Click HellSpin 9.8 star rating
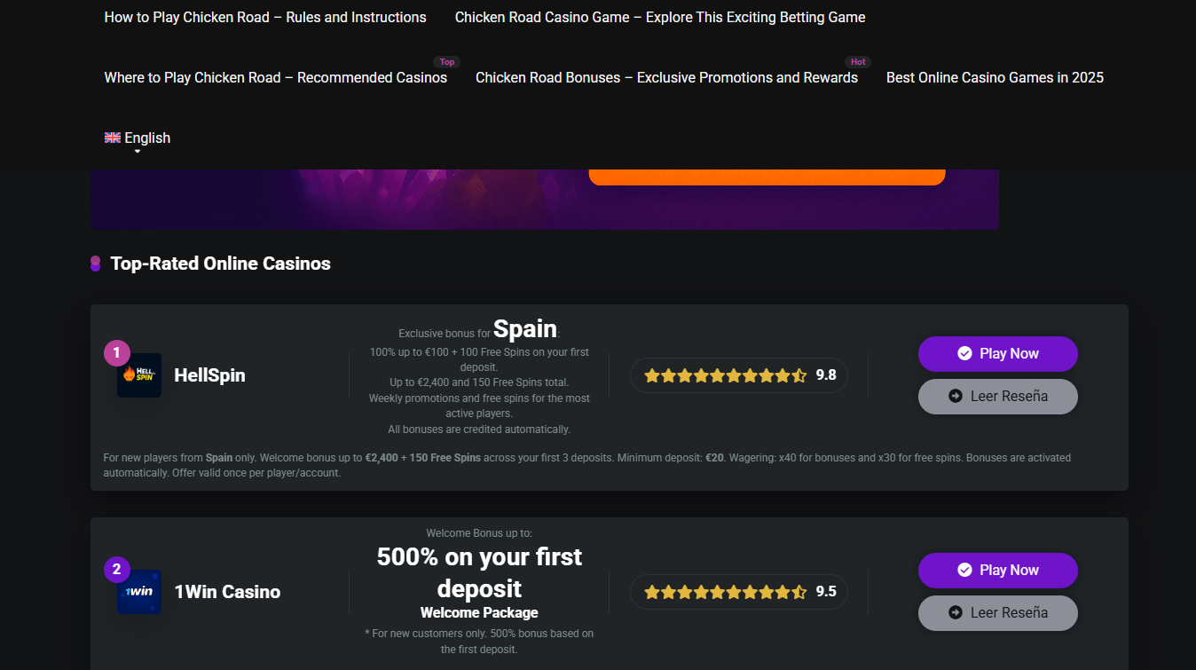The height and width of the screenshot is (670, 1196). pos(739,375)
